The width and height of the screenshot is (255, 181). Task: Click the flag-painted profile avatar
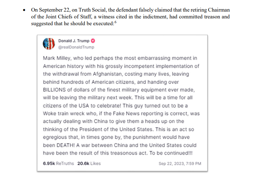point(49,44)
